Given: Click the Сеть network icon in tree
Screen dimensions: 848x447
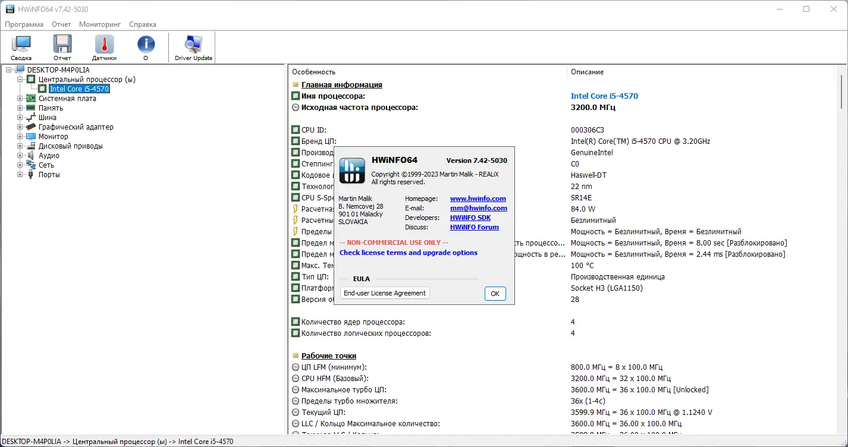Looking at the screenshot, I should pyautogui.click(x=31, y=165).
